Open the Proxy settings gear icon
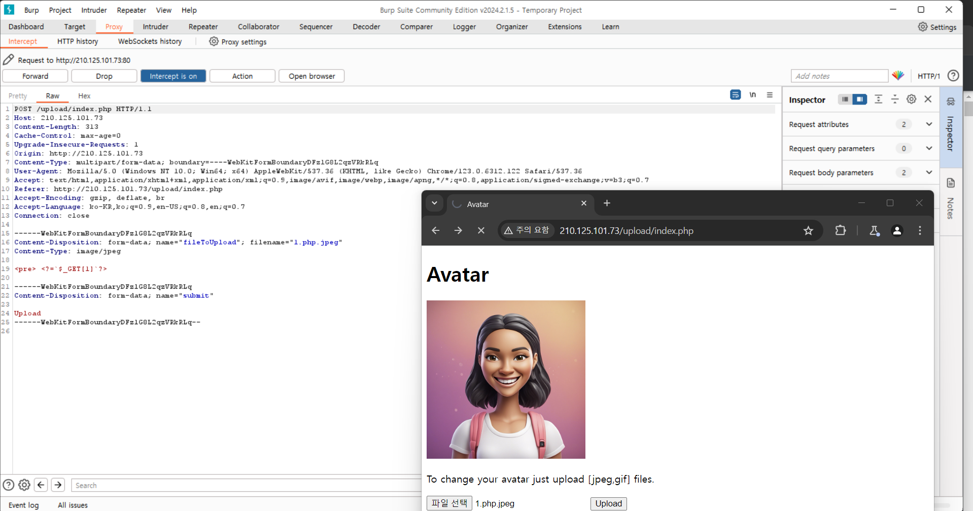Image resolution: width=973 pixels, height=511 pixels. point(214,42)
